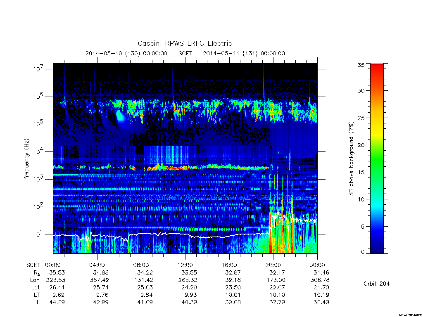Click the spectrogram plot area

(x=185, y=158)
